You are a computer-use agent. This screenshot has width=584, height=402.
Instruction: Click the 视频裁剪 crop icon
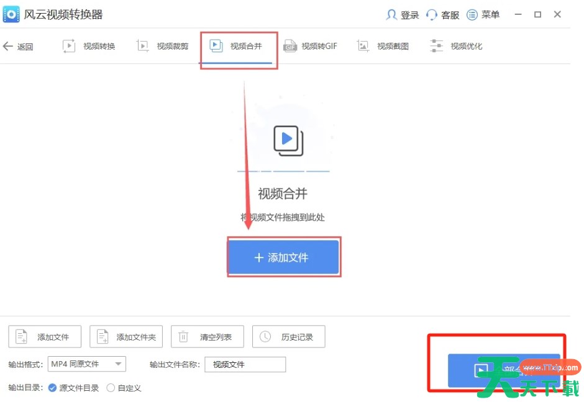tap(143, 46)
